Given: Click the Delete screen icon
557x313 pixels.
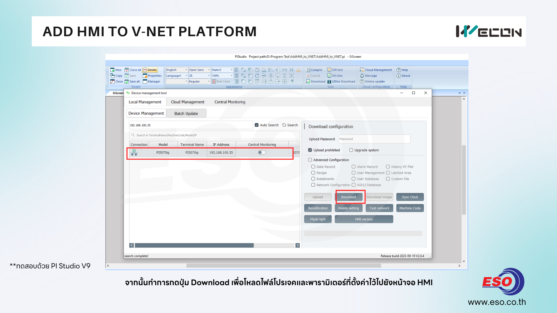Looking at the screenshot, I should point(145,70).
